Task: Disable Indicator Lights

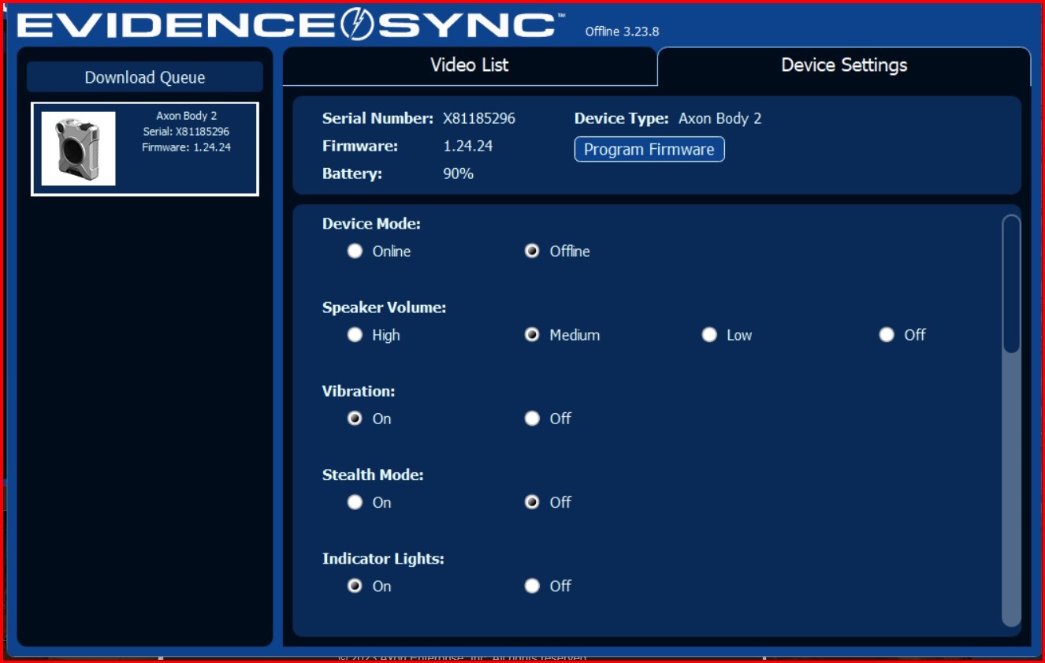Action: pyautogui.click(x=533, y=586)
